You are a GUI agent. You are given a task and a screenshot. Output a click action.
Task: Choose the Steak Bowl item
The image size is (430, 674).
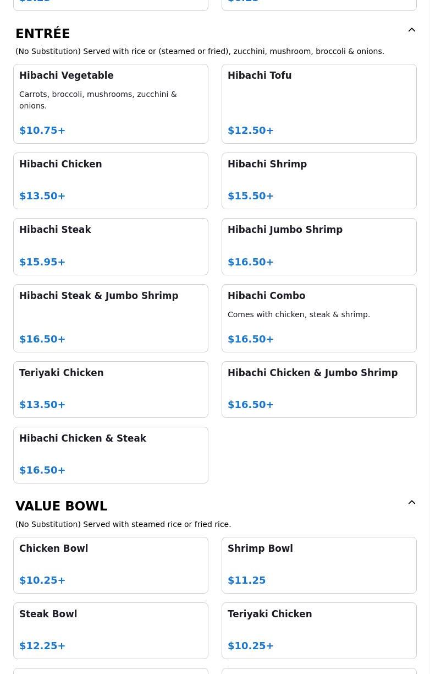[x=111, y=631]
